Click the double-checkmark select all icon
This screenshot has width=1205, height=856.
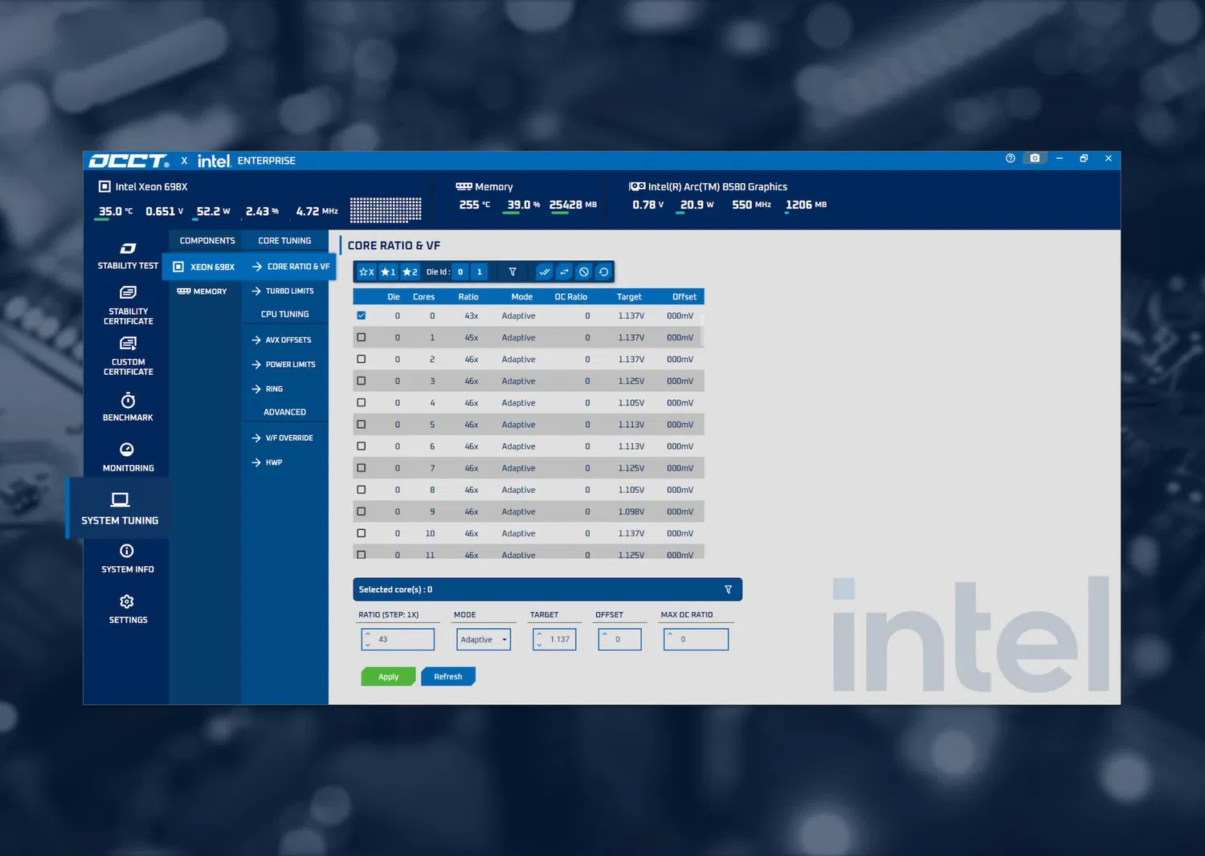pyautogui.click(x=545, y=272)
